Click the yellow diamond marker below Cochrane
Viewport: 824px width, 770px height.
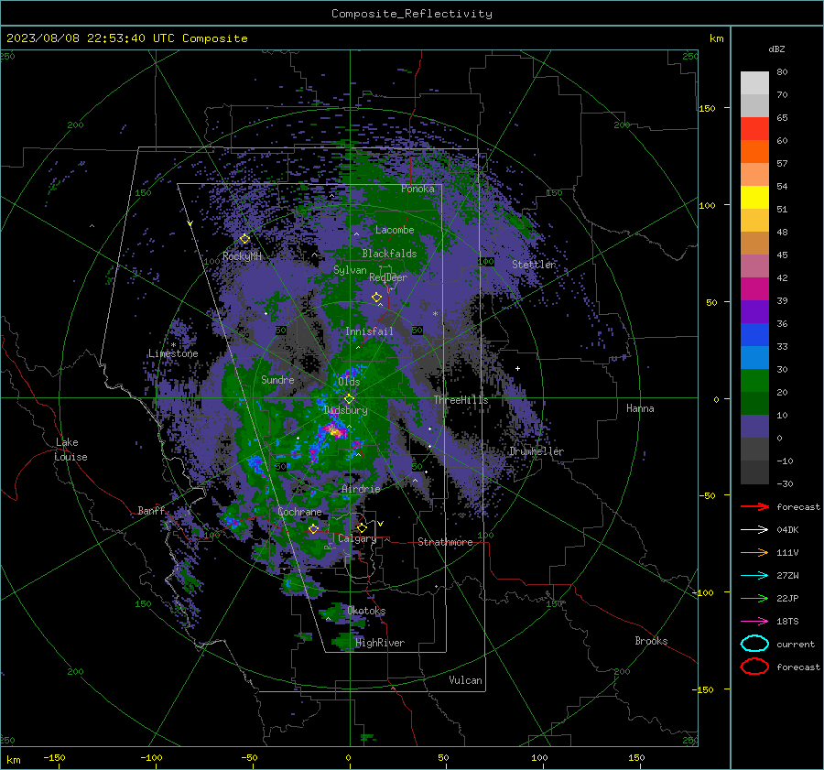[x=313, y=528]
